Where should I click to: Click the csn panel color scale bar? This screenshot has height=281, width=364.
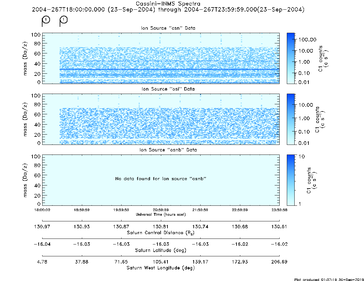[291, 58]
